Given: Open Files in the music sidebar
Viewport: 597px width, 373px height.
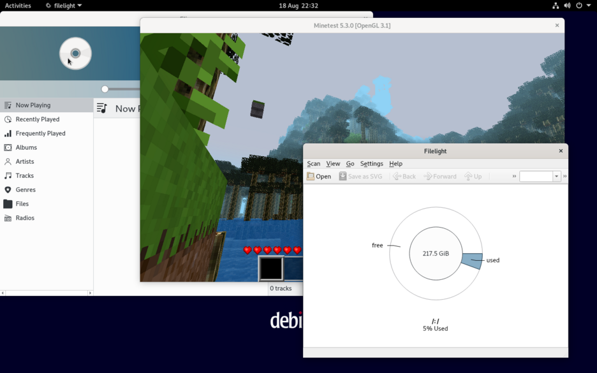Looking at the screenshot, I should [47, 203].
